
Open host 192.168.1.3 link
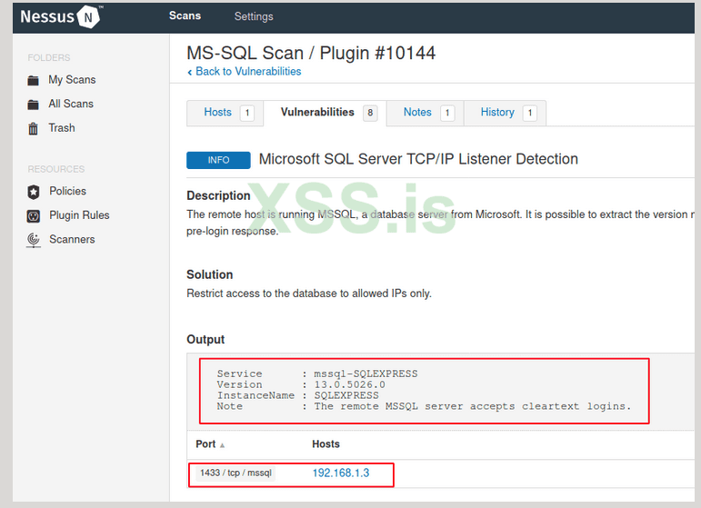pos(341,473)
